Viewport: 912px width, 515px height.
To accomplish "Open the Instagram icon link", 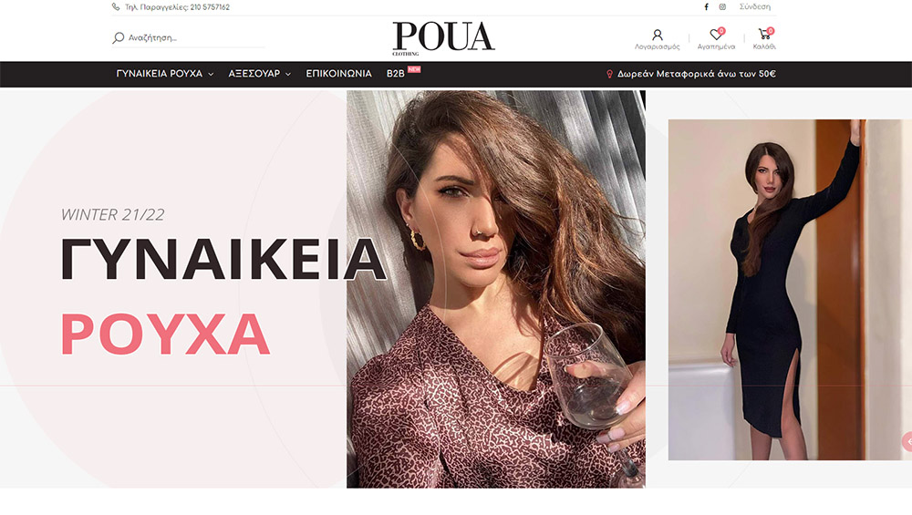I will pyautogui.click(x=722, y=7).
